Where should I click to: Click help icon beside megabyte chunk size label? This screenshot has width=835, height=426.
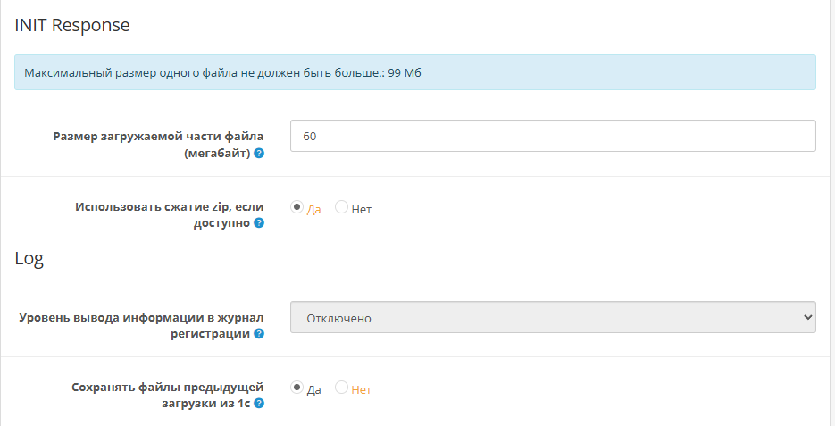click(x=259, y=154)
